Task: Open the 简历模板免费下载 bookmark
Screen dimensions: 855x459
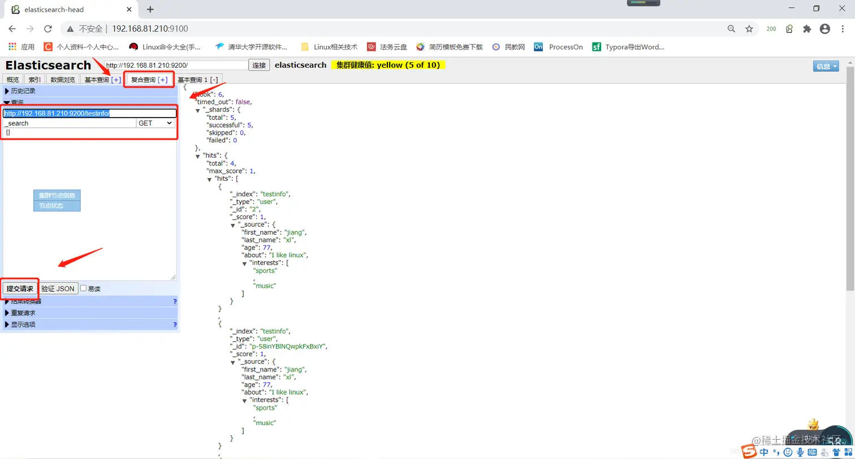Action: click(x=449, y=47)
